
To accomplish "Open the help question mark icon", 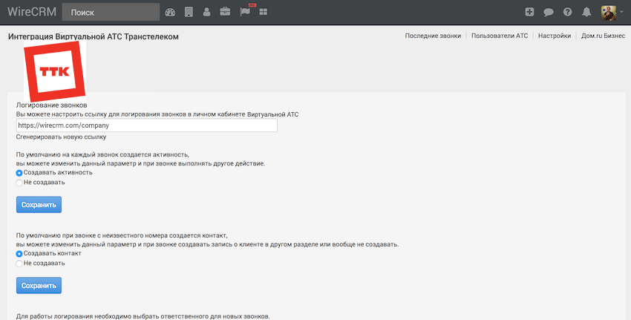I will (568, 12).
